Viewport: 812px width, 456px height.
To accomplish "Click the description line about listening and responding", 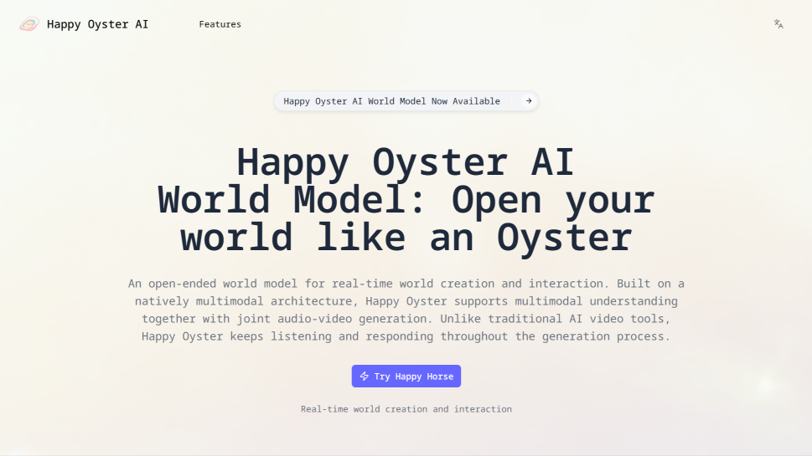I will coord(406,336).
